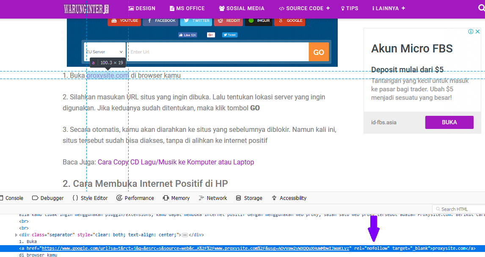485x257 pixels.
Task: Click the Search HTML field
Action: (459, 209)
